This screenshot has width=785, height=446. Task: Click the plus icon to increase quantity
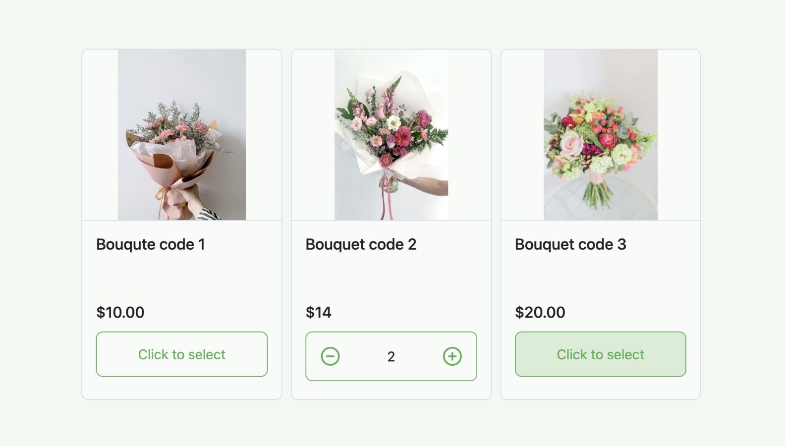point(451,356)
